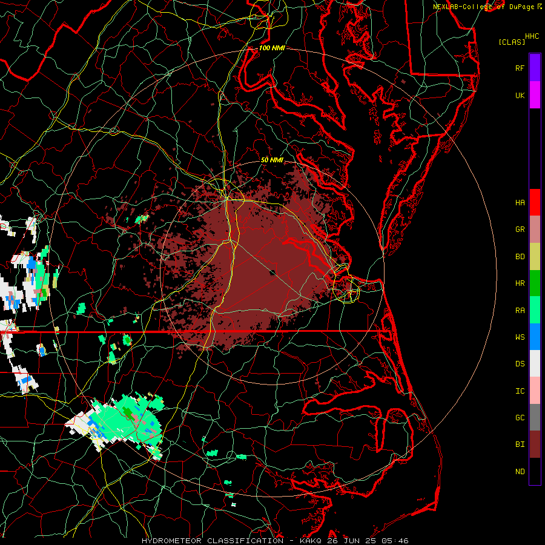The height and width of the screenshot is (545, 545).
Task: Click the [CLAS] unit label
Action: click(x=512, y=42)
